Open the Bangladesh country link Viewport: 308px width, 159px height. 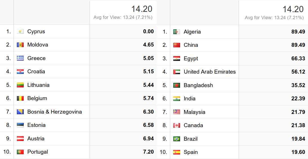tap(198, 85)
